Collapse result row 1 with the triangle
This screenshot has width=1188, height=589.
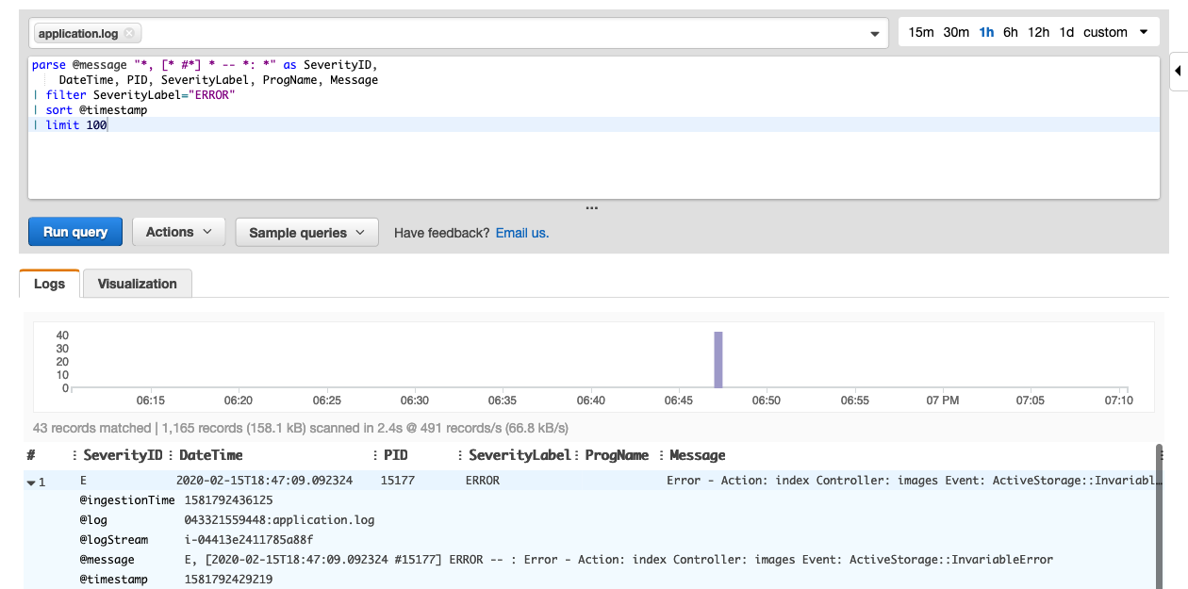[x=31, y=482]
